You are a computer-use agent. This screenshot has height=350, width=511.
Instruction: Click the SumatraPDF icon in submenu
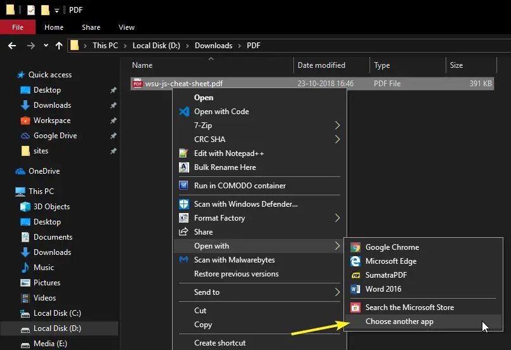[x=355, y=275]
